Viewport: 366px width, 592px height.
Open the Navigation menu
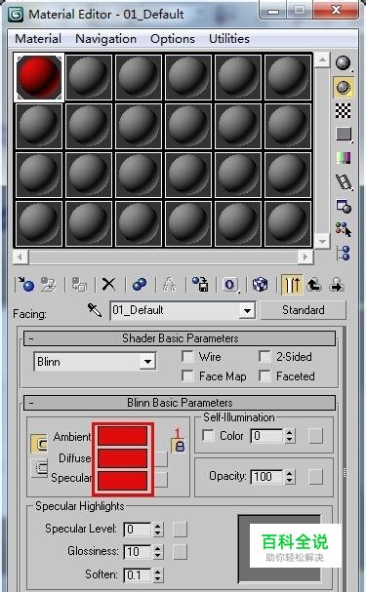(x=105, y=39)
